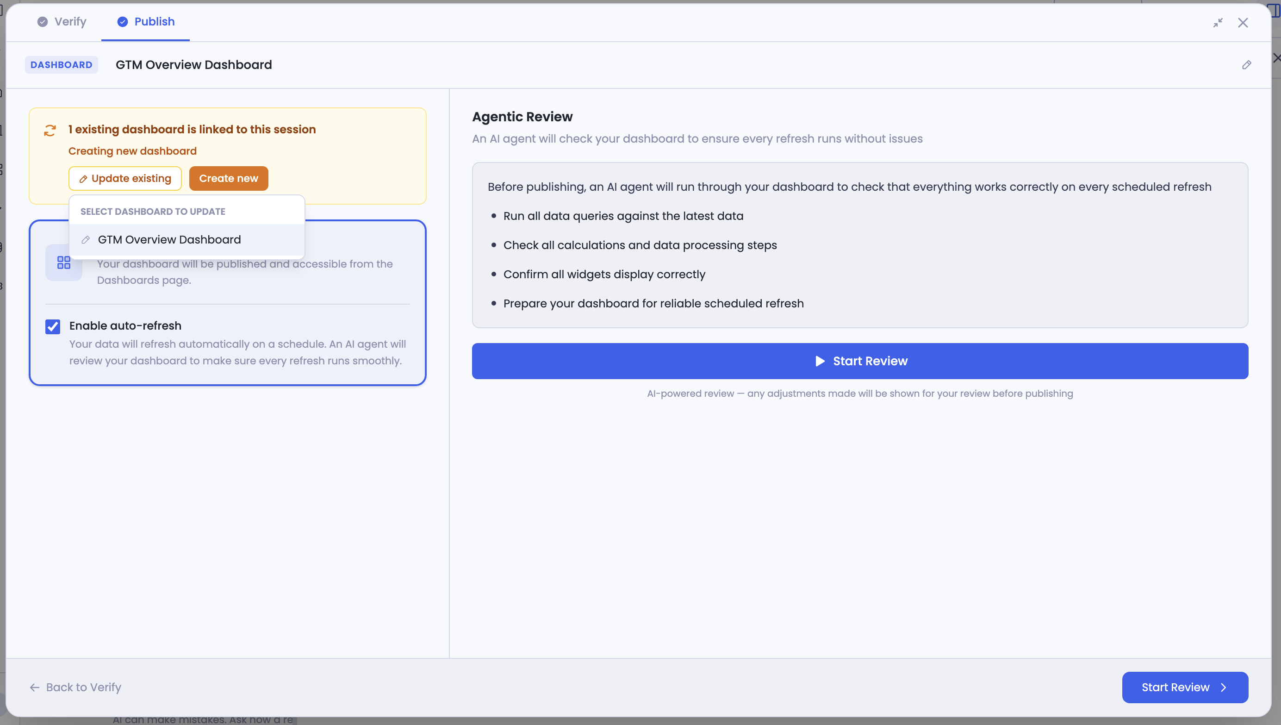This screenshot has width=1281, height=725.
Task: Select the Publish tab
Action: [x=146, y=22]
